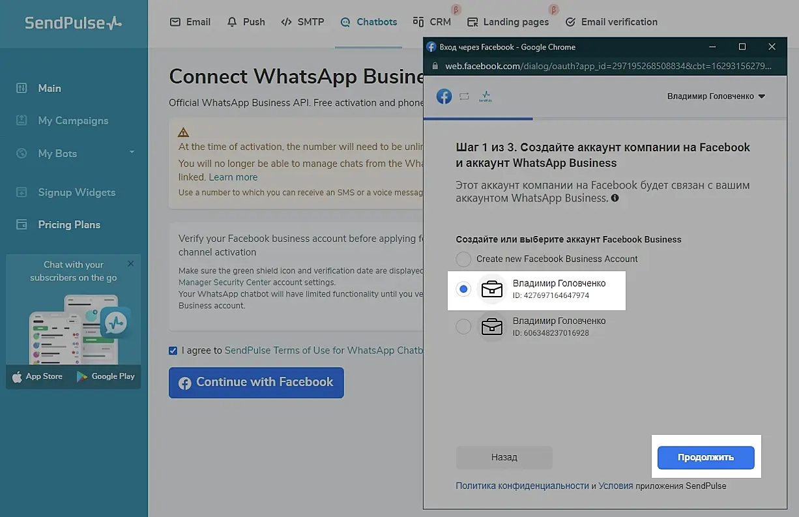Open the Chatbots tab
Image resolution: width=799 pixels, height=517 pixels.
[x=368, y=22]
